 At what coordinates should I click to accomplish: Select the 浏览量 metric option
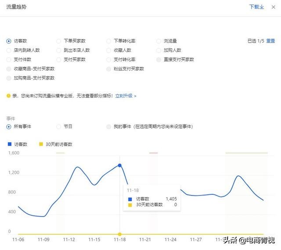coord(159,41)
